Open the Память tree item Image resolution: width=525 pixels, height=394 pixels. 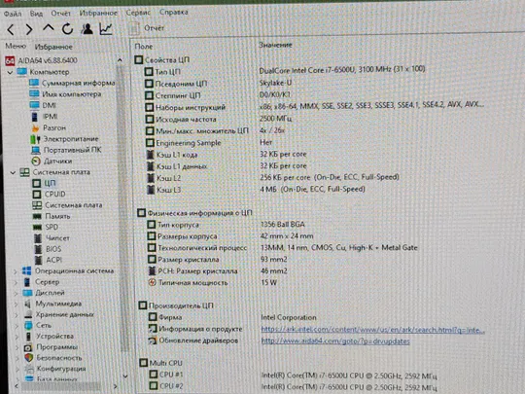tap(52, 216)
